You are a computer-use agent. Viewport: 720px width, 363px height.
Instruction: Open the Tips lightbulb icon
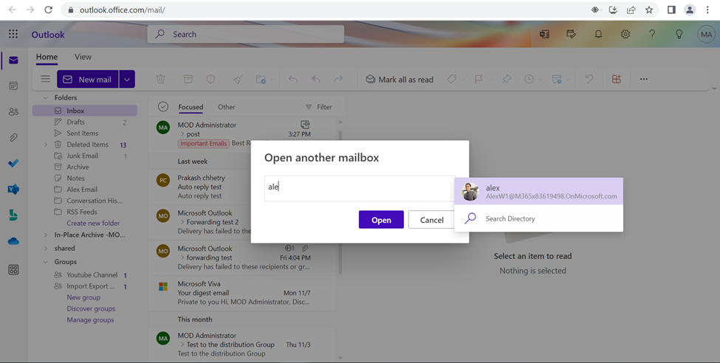coord(679,34)
